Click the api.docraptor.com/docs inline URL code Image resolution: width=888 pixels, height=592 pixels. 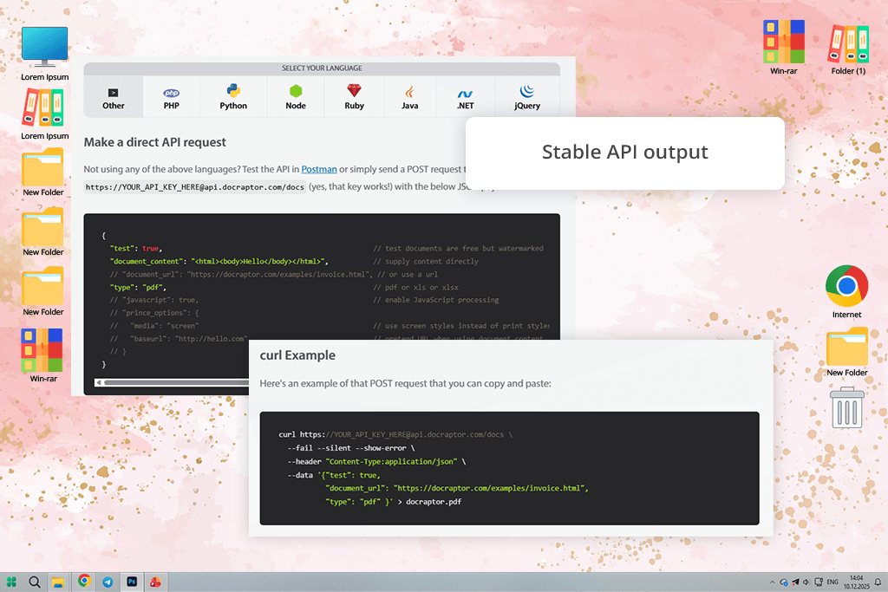click(195, 186)
